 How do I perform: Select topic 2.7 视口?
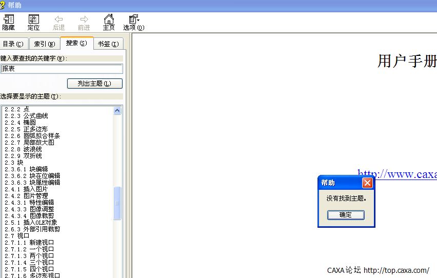pos(17,236)
